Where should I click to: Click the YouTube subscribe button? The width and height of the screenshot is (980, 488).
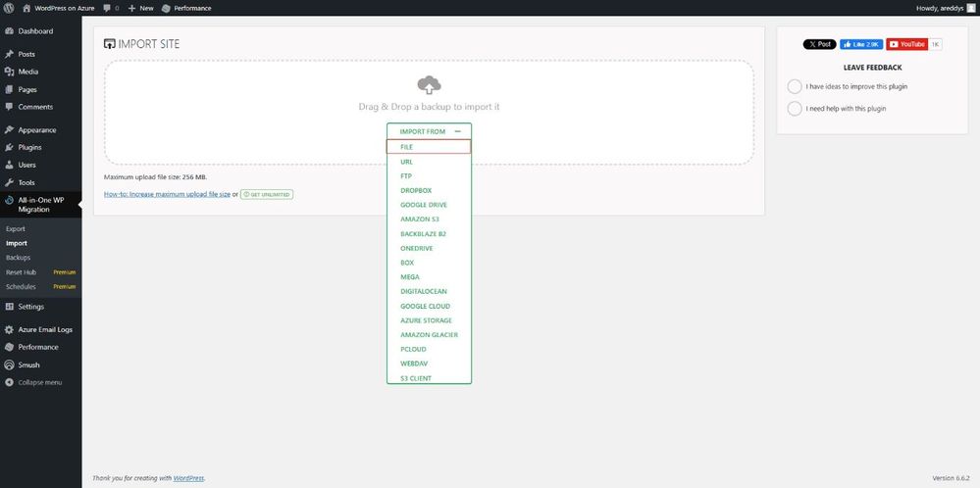906,44
